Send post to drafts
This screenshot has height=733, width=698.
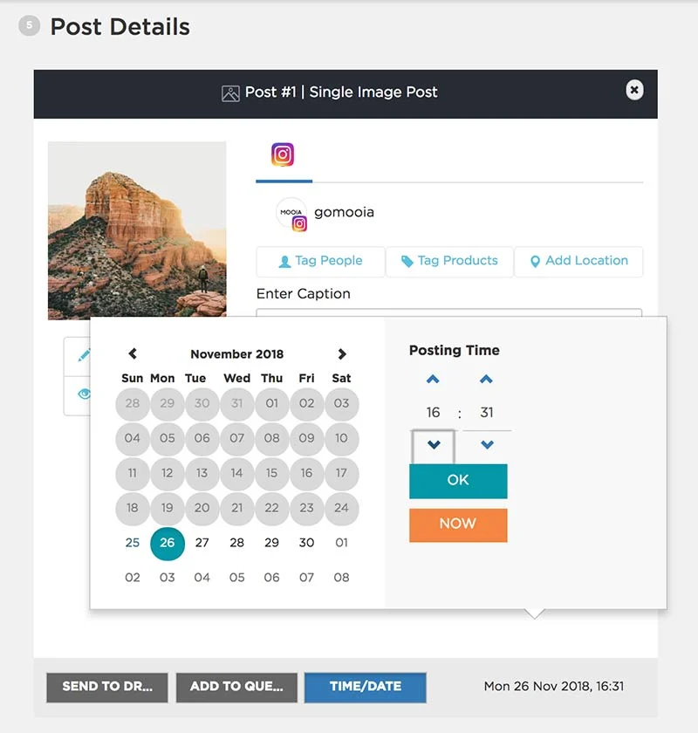pyautogui.click(x=107, y=687)
